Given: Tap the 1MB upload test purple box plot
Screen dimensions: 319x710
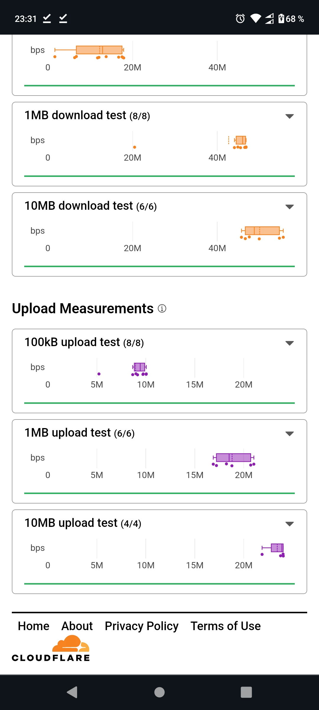Looking at the screenshot, I should tap(233, 458).
